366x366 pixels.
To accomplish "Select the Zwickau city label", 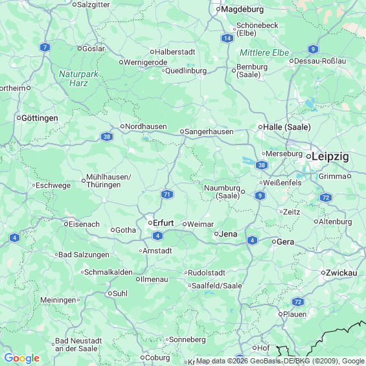I will 341,273.
